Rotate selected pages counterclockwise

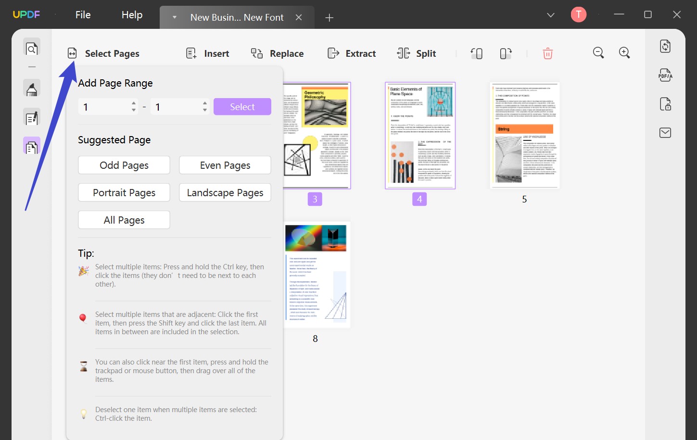point(476,53)
